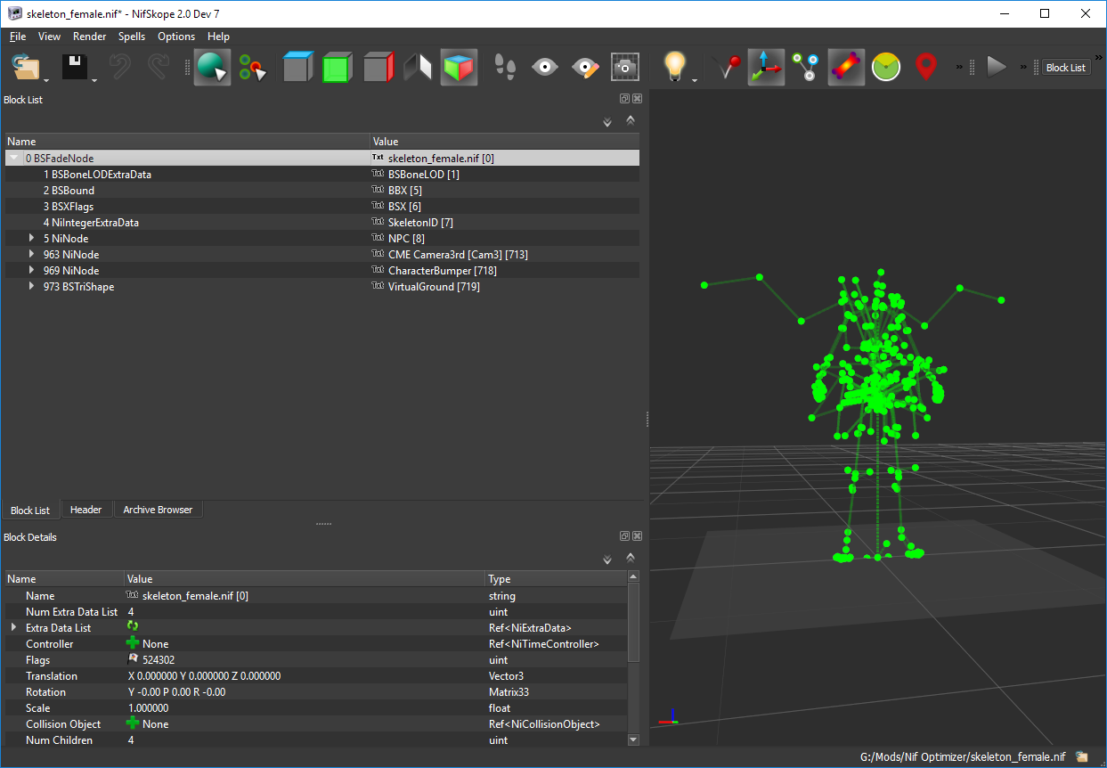Open the Spells menu
This screenshot has height=768, width=1107.
(132, 37)
